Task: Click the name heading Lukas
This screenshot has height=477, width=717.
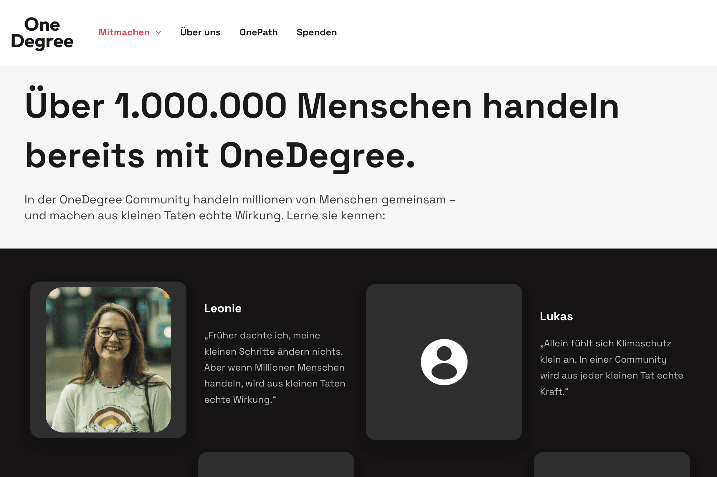Action: pos(556,316)
